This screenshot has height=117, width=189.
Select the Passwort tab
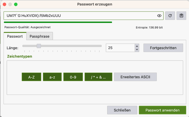pyautogui.click(x=15, y=36)
